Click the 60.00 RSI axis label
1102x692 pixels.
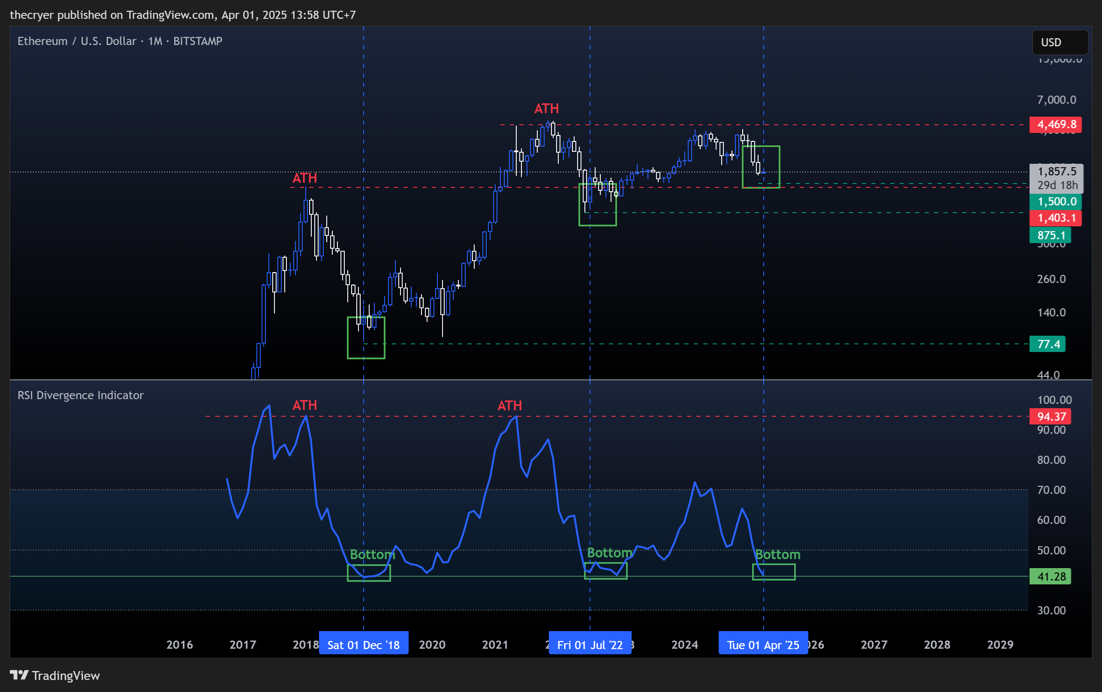pos(1051,520)
